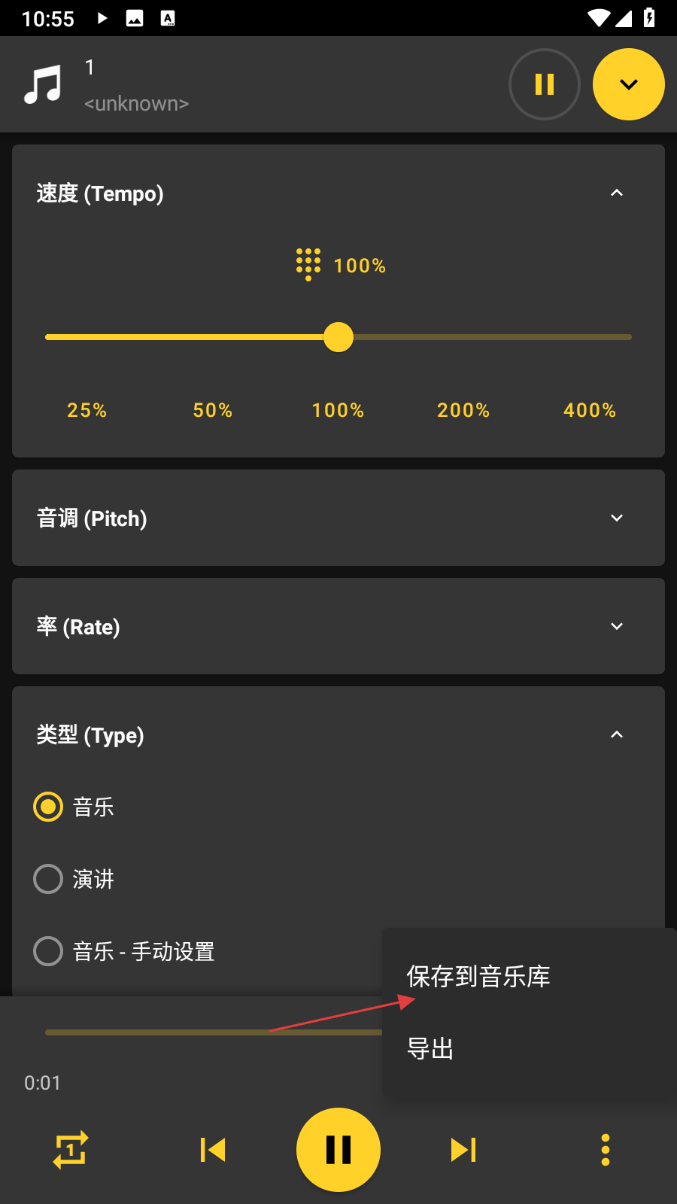Screen dimensions: 677x1204
Task: Collapse the player with yellow chevron button
Action: [628, 84]
